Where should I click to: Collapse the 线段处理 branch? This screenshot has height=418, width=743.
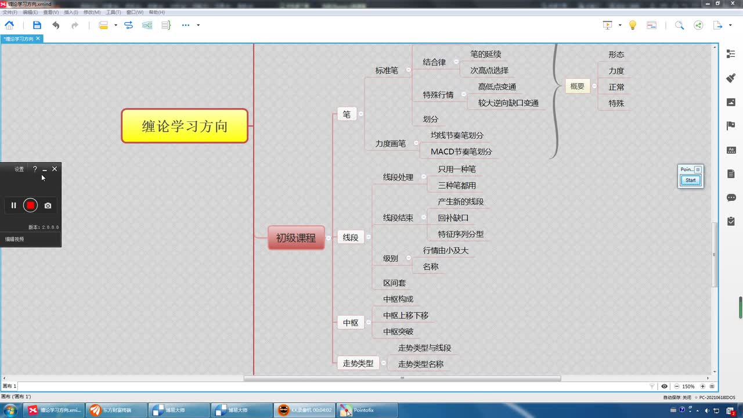423,177
